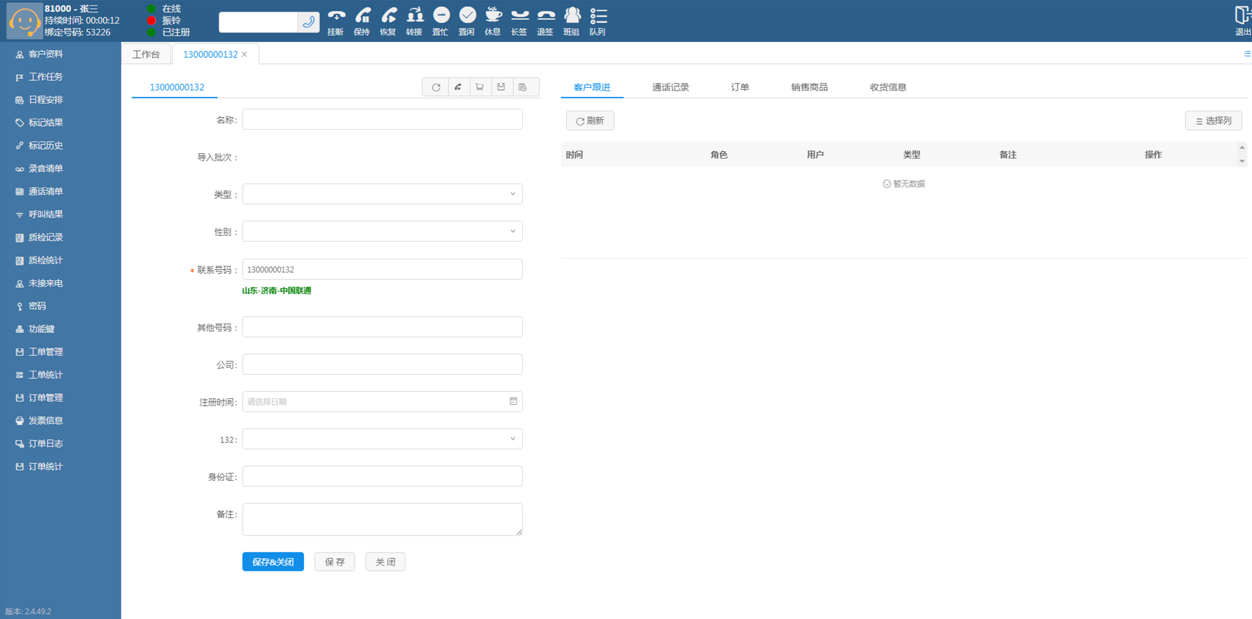
Task: Click the 选择列 column selector button
Action: (x=1213, y=121)
